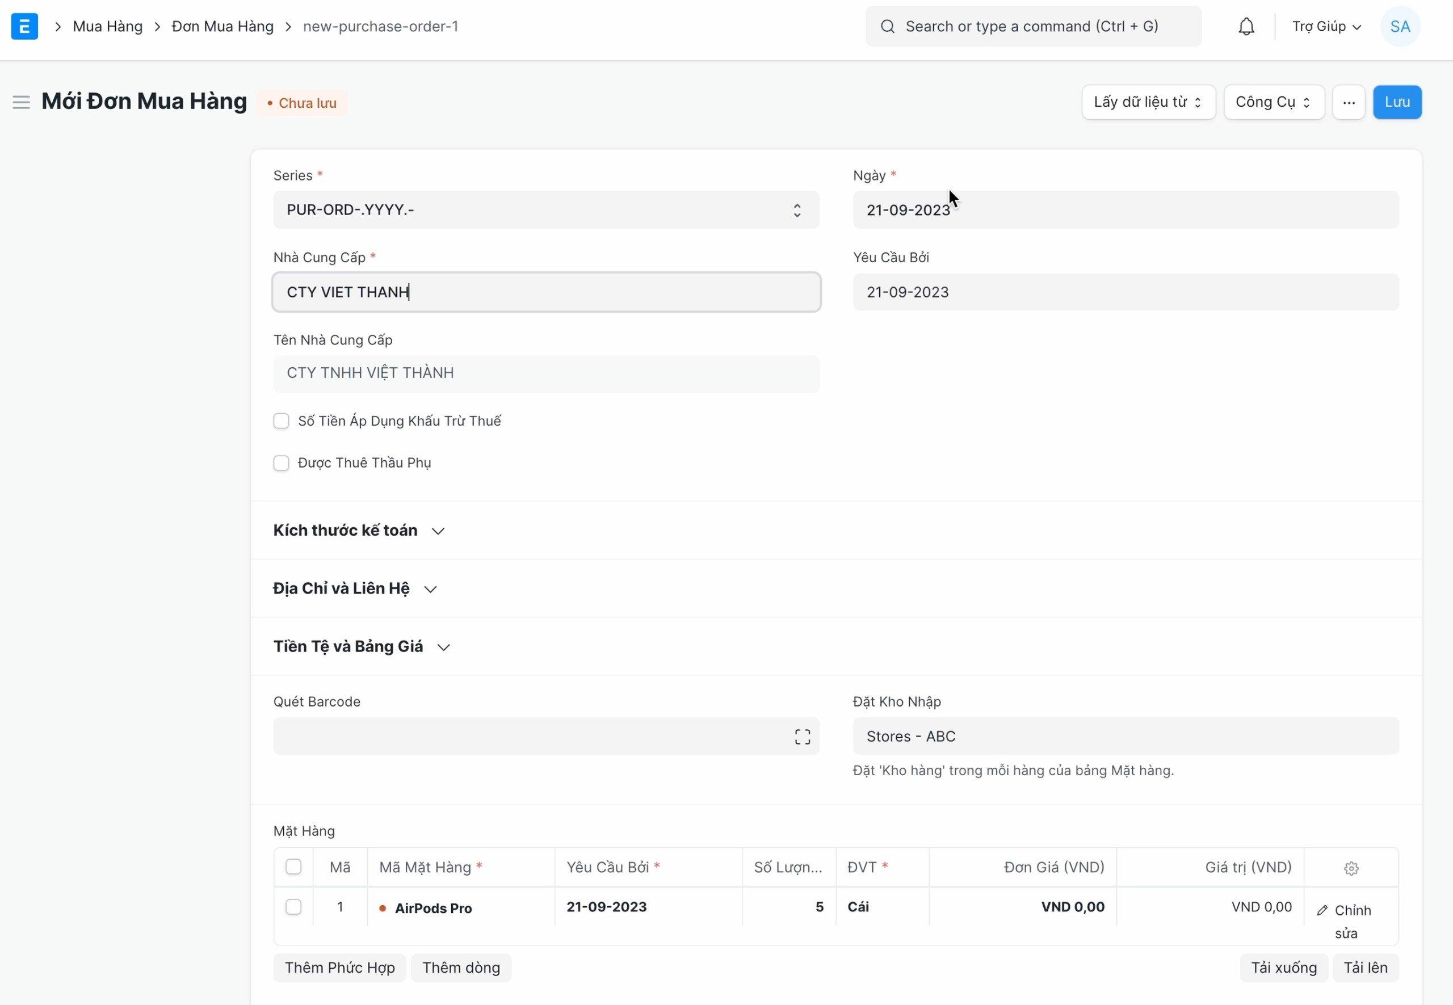This screenshot has height=1005, width=1453.
Task: Enable Số Tiền Áp Dụng Khấu Trừ Thuế checkbox
Action: point(282,420)
